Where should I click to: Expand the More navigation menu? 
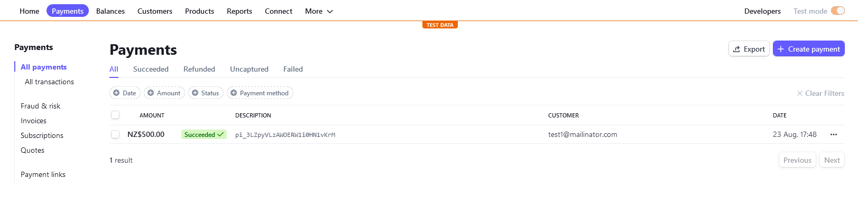pyautogui.click(x=319, y=11)
